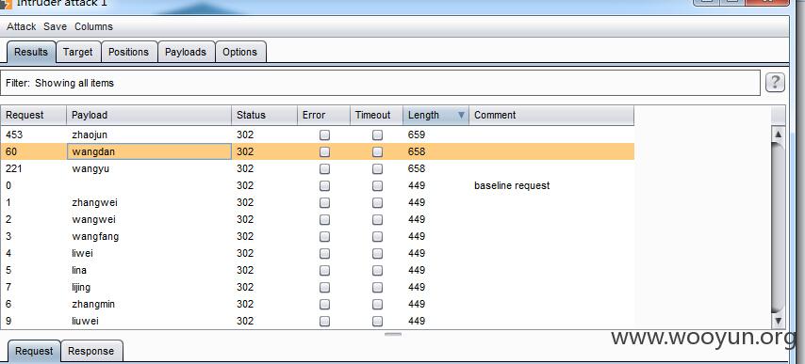
Task: Click request number 221
Action: [14, 169]
